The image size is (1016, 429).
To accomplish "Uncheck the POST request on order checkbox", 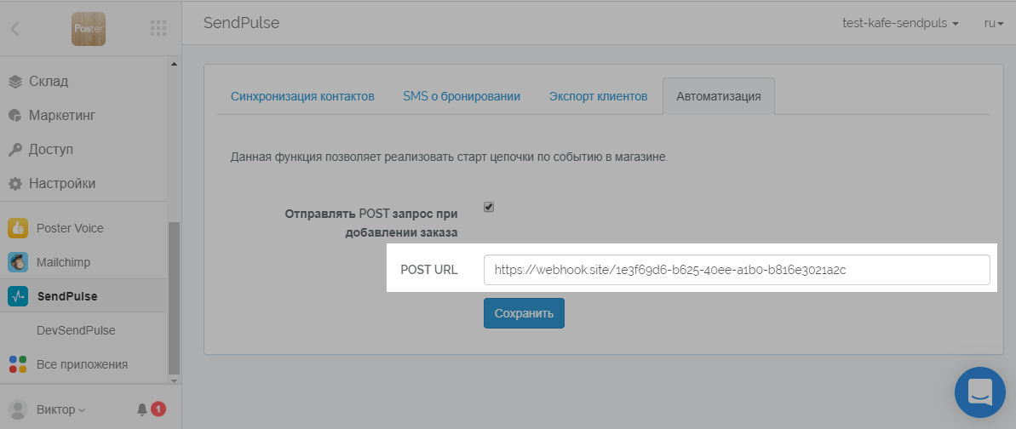I will click(x=489, y=208).
